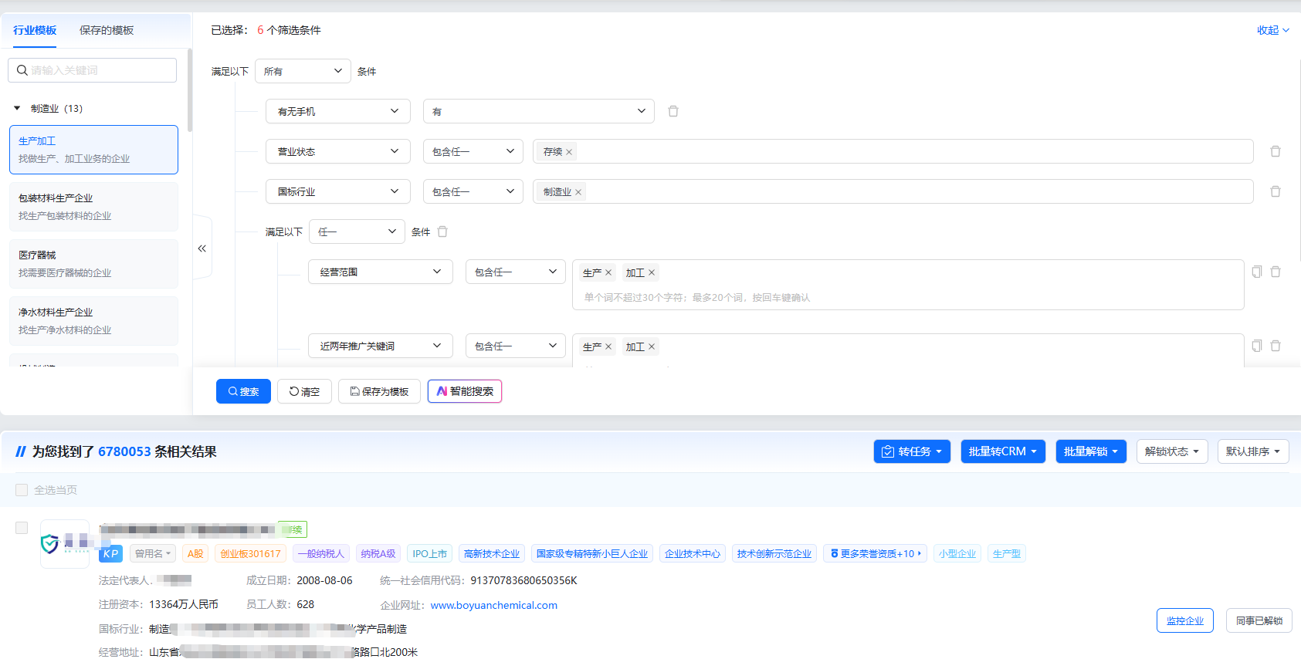The image size is (1301, 659).
Task: Delete the 经营范围 condition row
Action: pos(1276,272)
